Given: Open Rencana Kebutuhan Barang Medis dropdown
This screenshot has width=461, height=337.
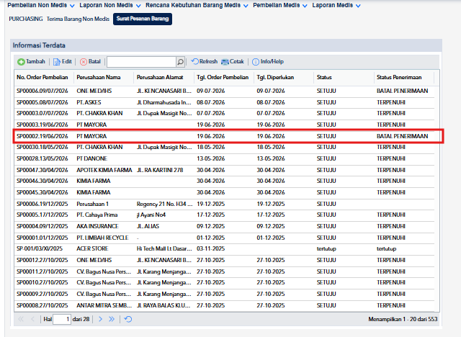Looking at the screenshot, I should (197, 5).
